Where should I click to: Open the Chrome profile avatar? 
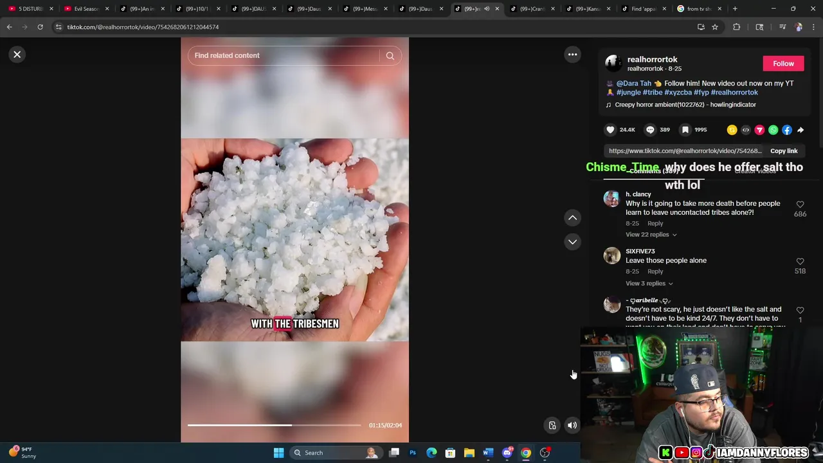point(799,27)
